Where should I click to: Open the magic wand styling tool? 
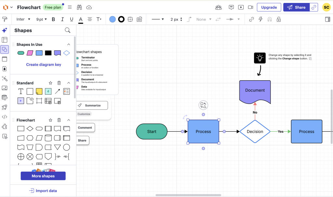click(5, 78)
